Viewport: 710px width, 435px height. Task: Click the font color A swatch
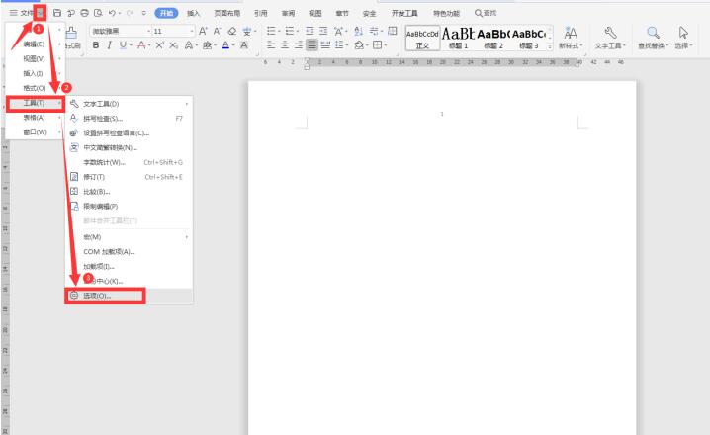tap(226, 45)
